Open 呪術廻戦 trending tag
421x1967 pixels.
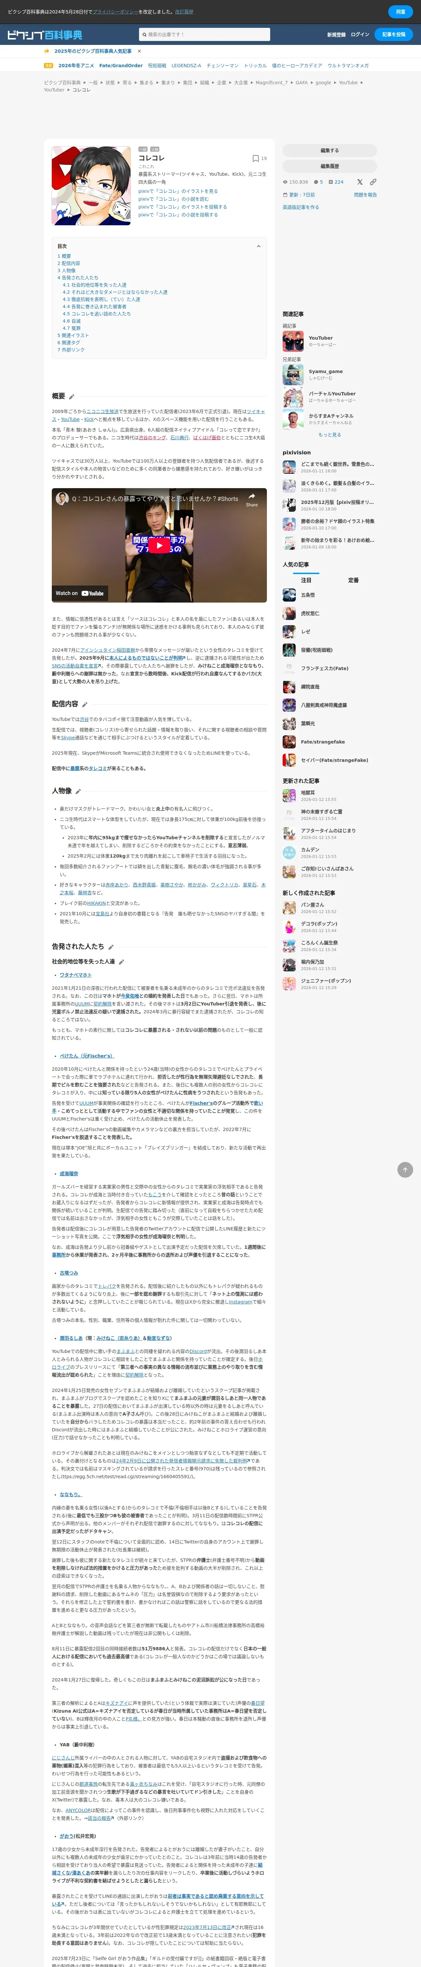click(157, 66)
